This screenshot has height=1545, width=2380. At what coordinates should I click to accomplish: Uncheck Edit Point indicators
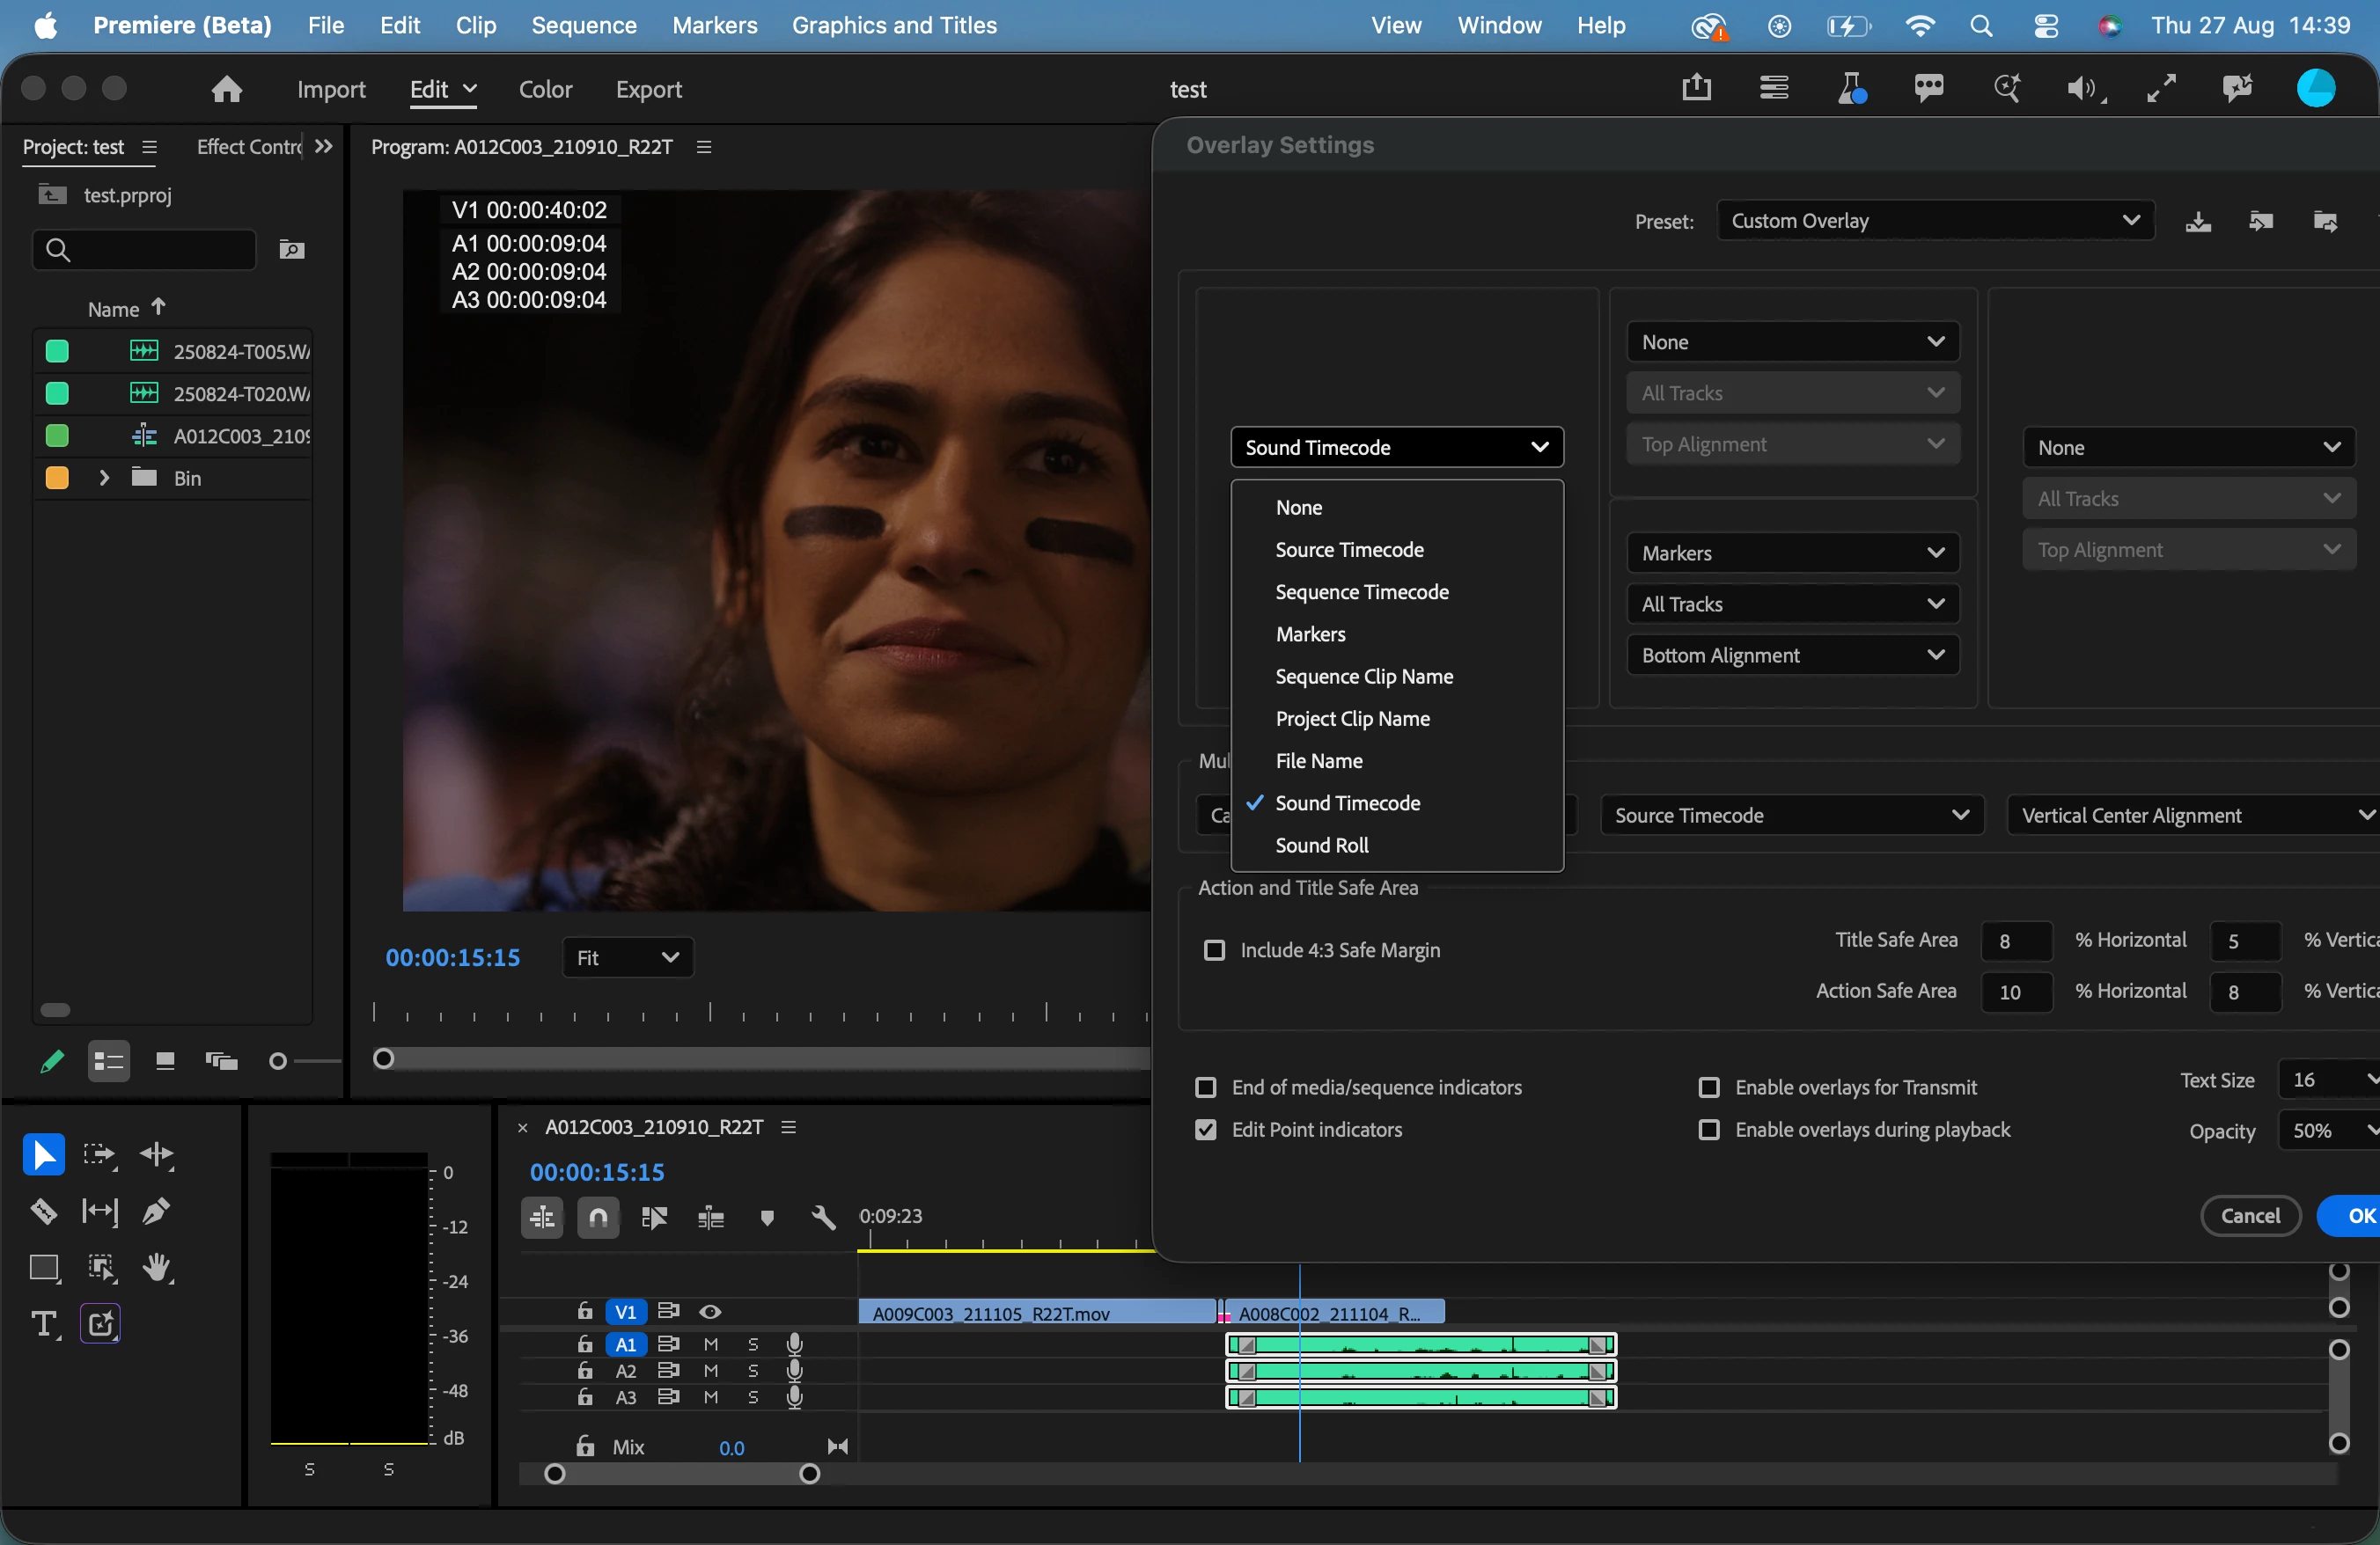1206,1129
